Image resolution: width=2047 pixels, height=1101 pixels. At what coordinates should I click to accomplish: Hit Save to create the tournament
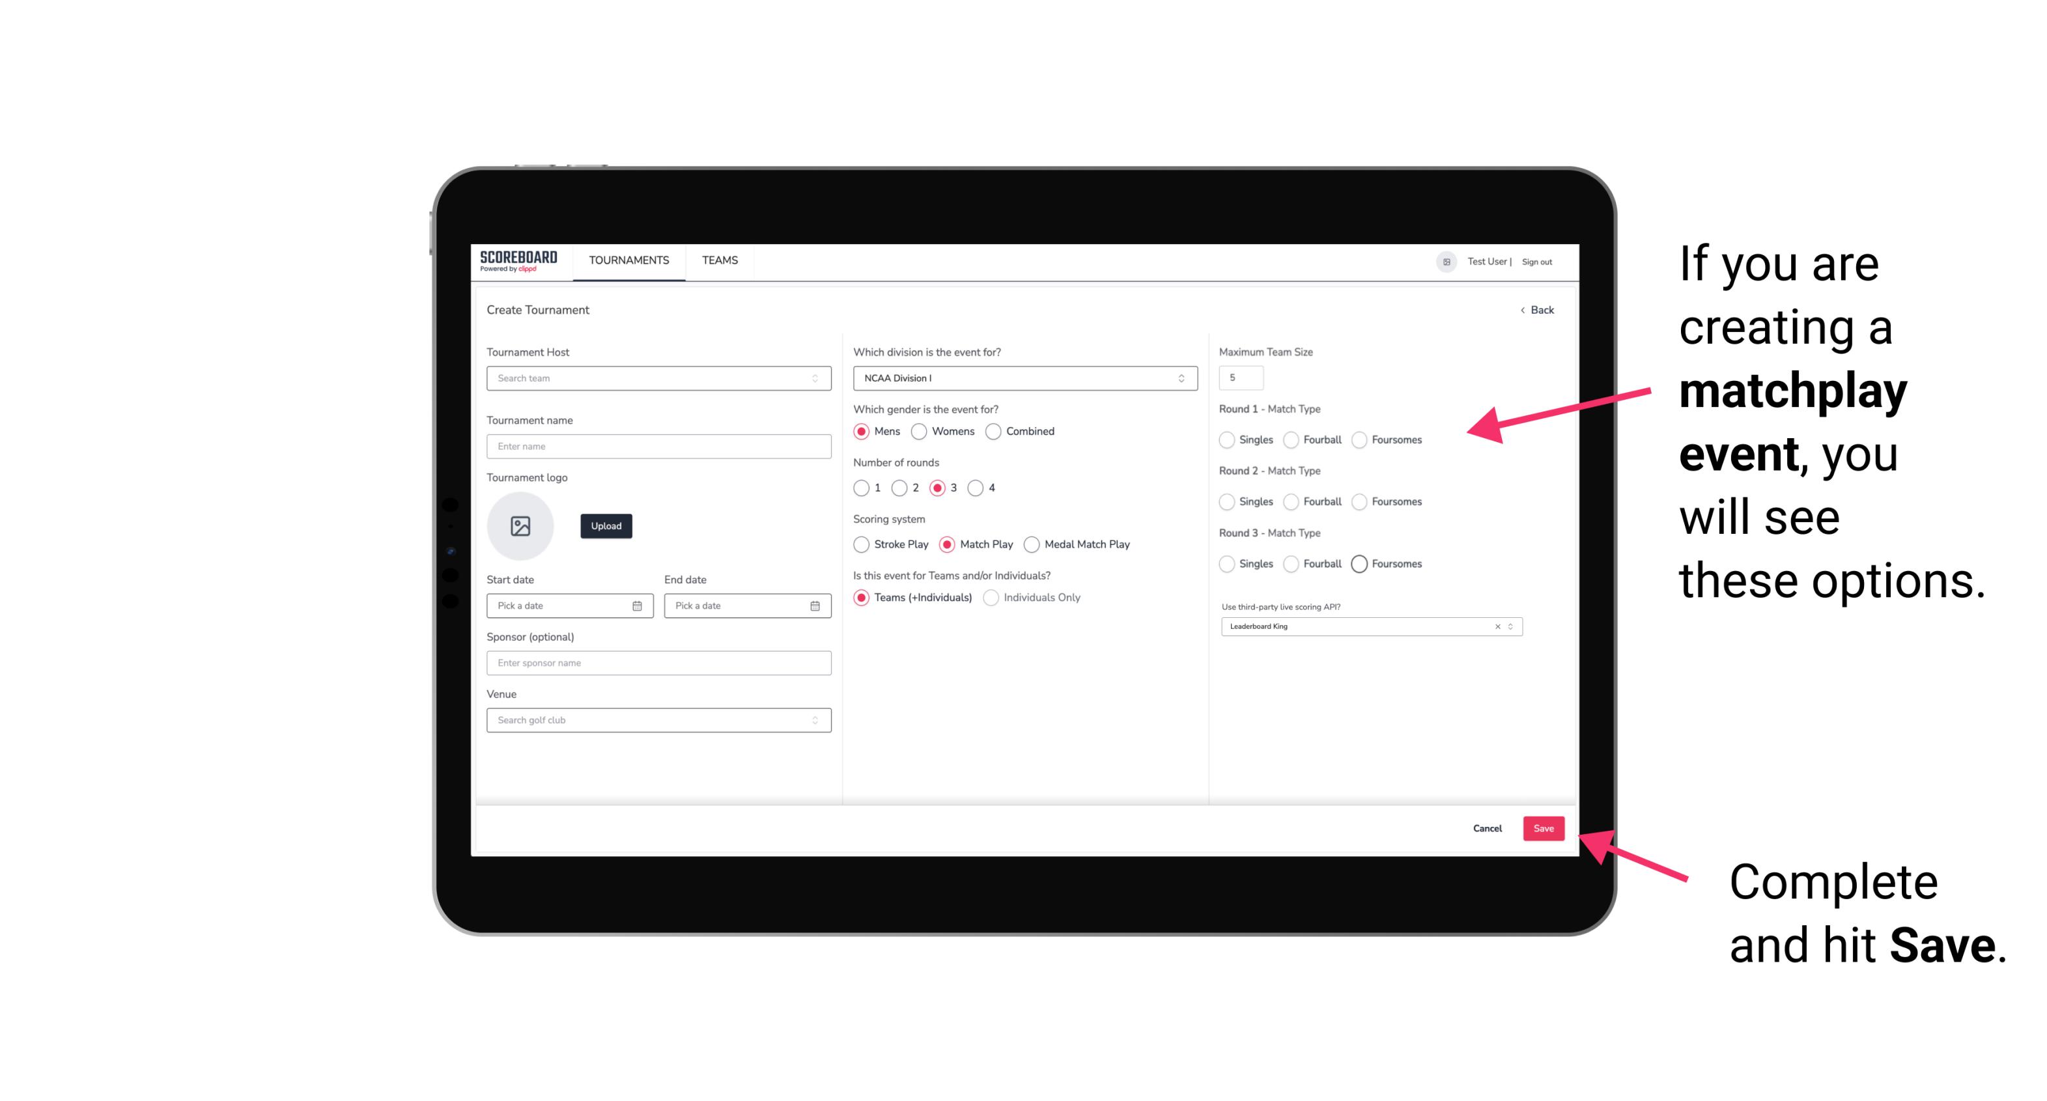coord(1544,828)
